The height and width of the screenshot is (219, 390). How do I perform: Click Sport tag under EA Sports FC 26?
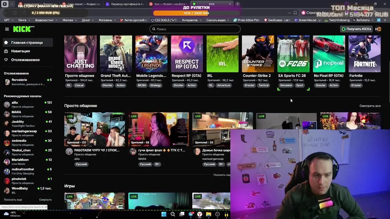coord(300,85)
